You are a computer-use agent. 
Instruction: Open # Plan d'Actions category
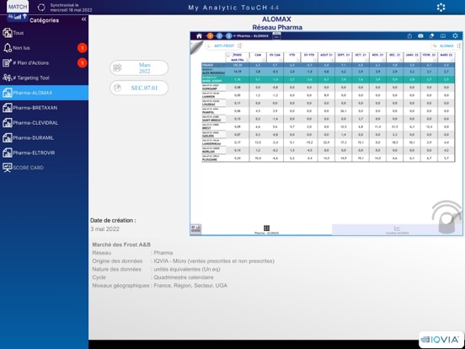tap(44, 63)
